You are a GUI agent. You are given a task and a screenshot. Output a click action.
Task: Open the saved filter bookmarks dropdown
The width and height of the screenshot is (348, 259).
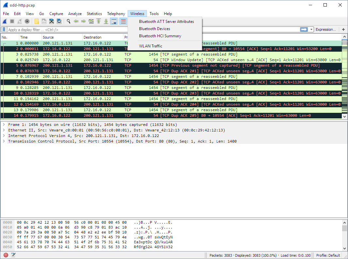[x=4, y=29]
